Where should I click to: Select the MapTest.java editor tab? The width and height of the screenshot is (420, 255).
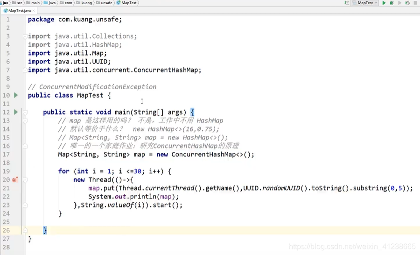point(19,11)
